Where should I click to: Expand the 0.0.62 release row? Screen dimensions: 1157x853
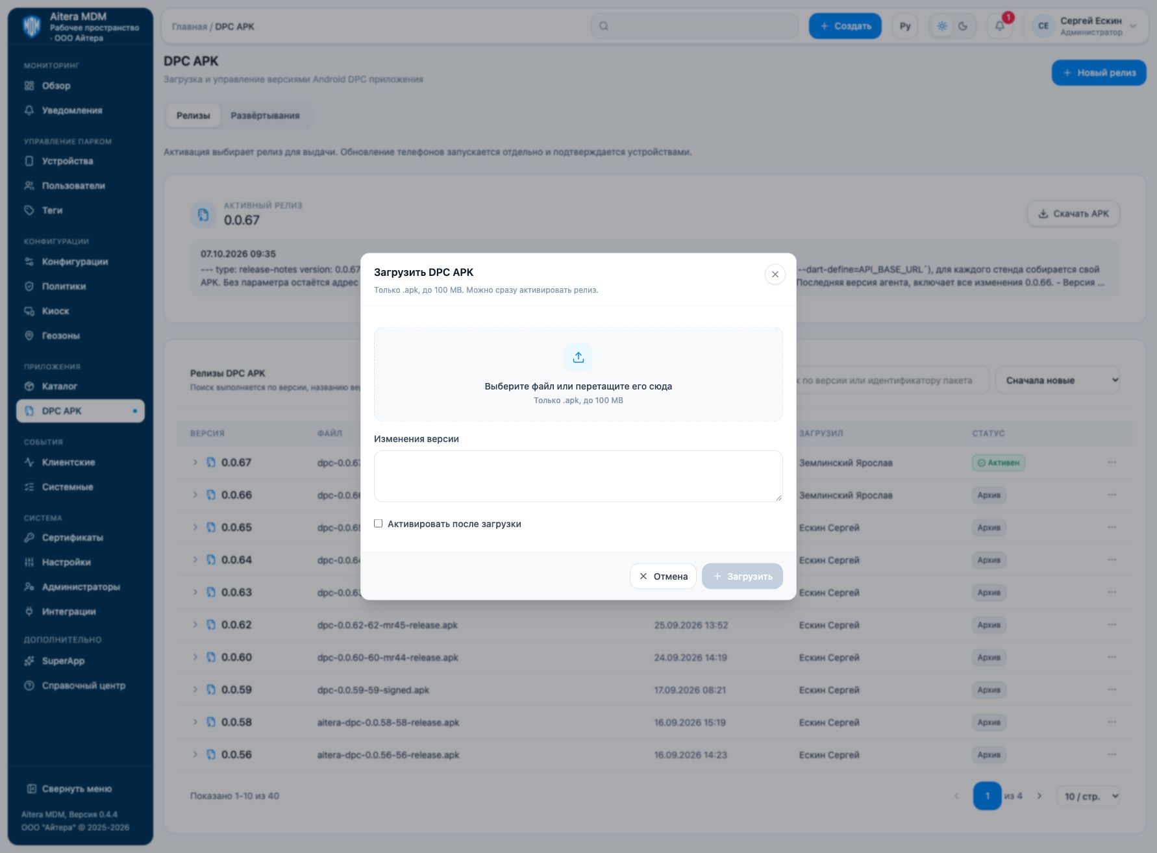coord(195,624)
